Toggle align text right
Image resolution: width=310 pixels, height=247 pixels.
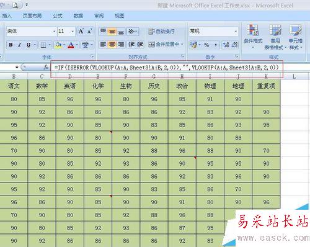tap(121, 44)
